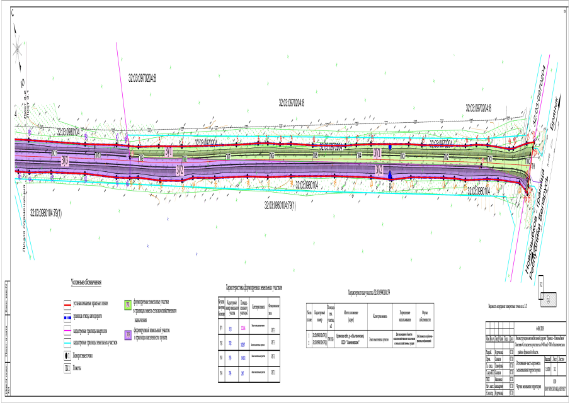Select the ЗУ3 parcel label on the road

[x=64, y=160]
